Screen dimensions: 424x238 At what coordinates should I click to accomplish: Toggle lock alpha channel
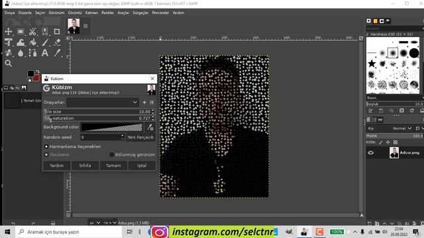pos(396,142)
